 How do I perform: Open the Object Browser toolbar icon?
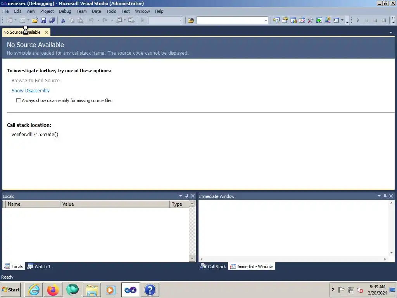point(302,20)
